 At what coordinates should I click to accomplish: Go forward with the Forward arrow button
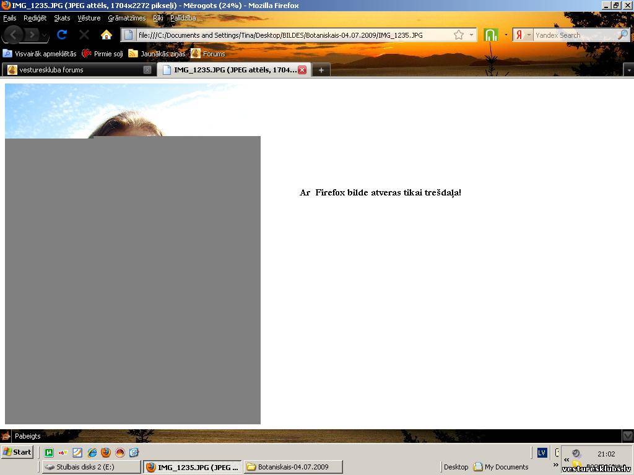pyautogui.click(x=31, y=35)
